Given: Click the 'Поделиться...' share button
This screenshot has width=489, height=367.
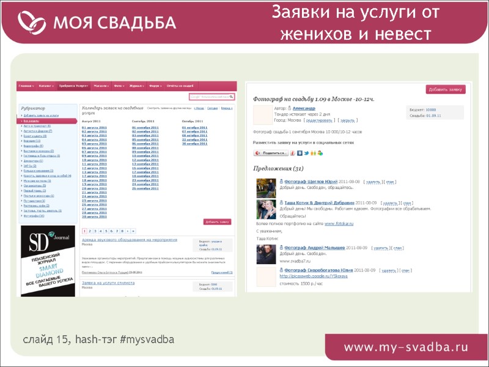Looking at the screenshot, I should (x=271, y=153).
